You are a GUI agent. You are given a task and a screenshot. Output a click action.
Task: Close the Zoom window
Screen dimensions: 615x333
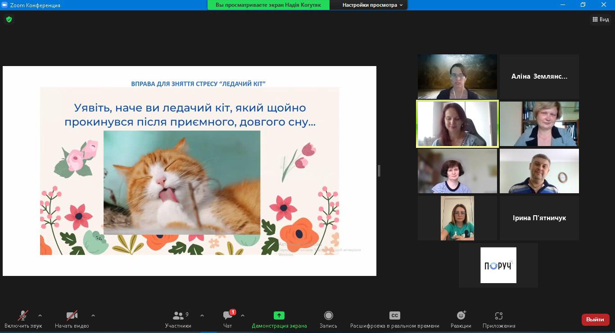pos(604,5)
